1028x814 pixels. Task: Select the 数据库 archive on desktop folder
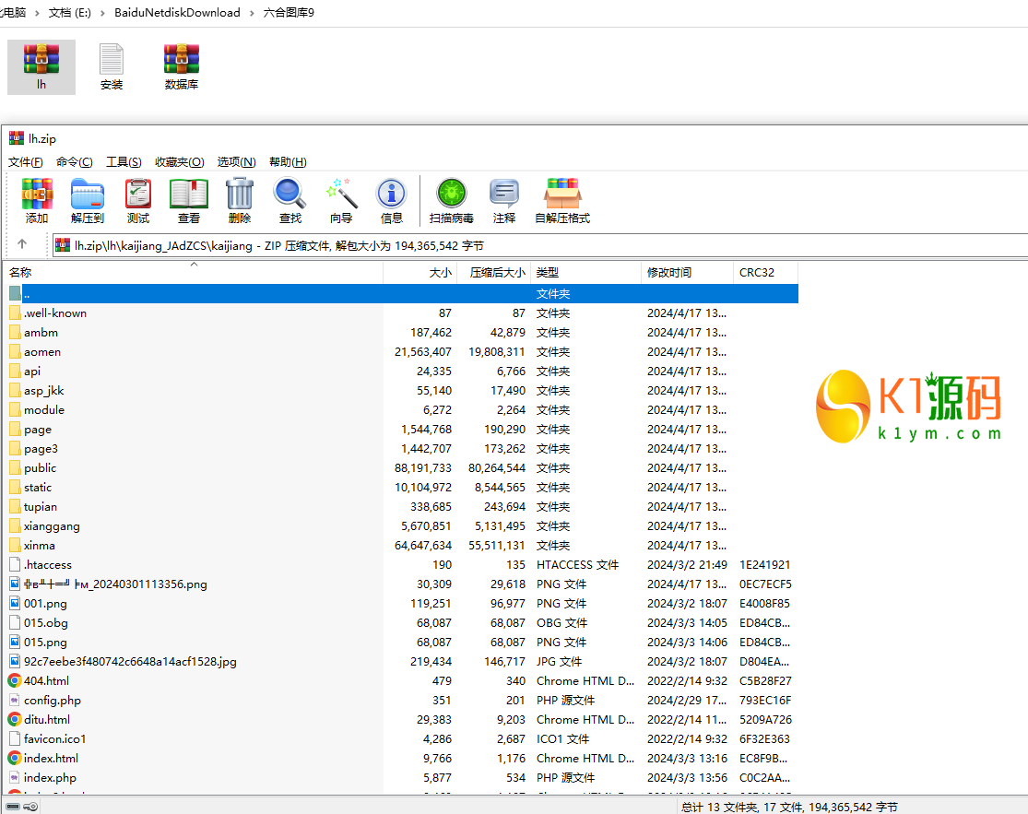[x=182, y=67]
